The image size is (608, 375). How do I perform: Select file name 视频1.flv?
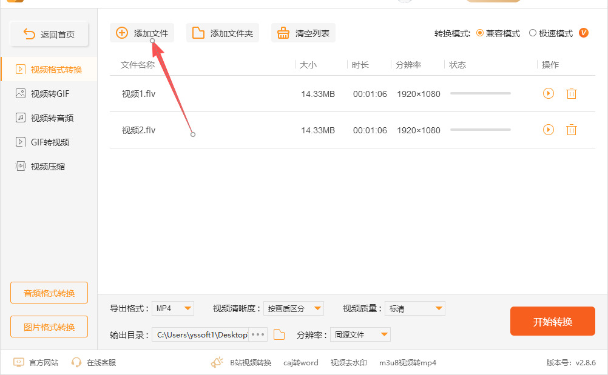click(138, 94)
